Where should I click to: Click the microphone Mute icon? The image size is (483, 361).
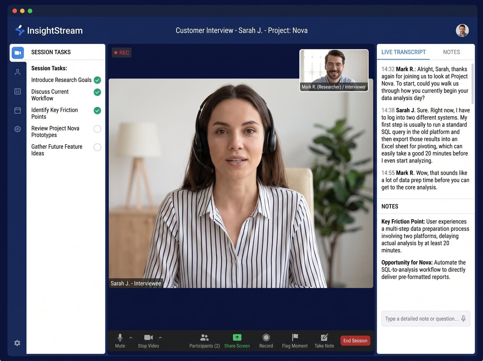coord(120,337)
